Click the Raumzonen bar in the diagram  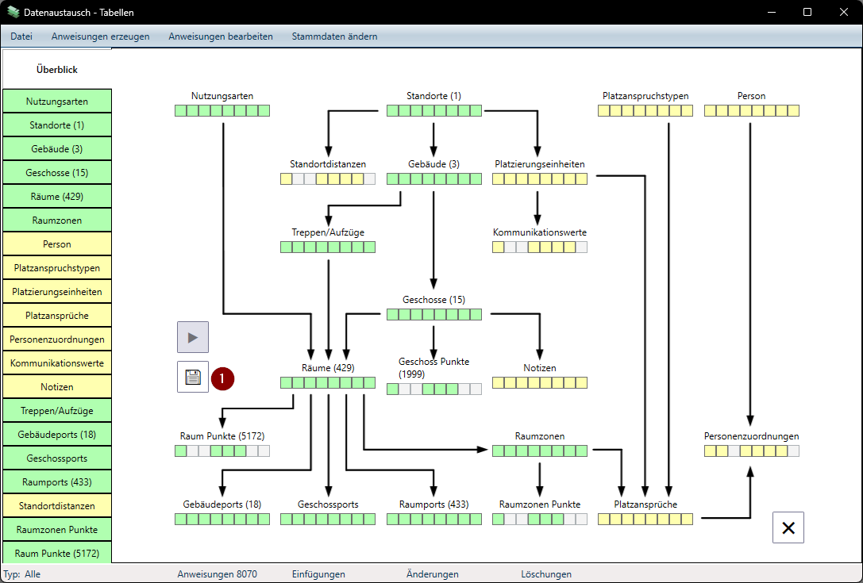tap(540, 451)
